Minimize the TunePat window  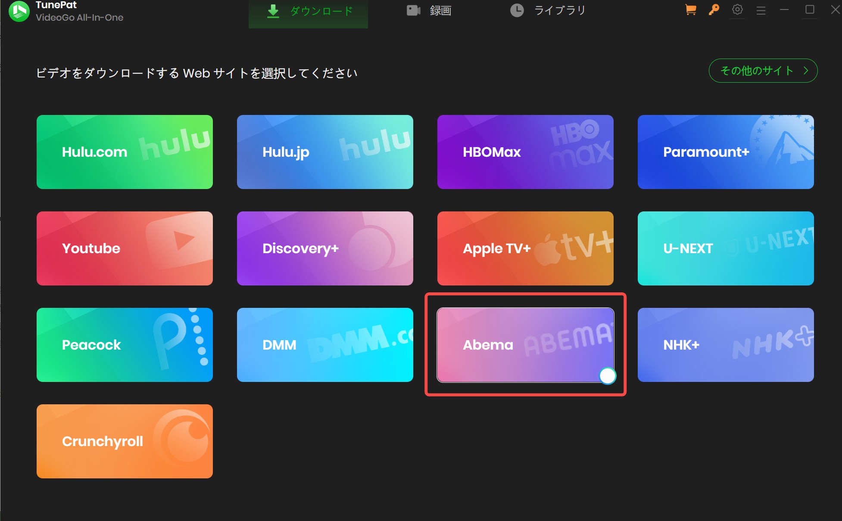(x=784, y=9)
